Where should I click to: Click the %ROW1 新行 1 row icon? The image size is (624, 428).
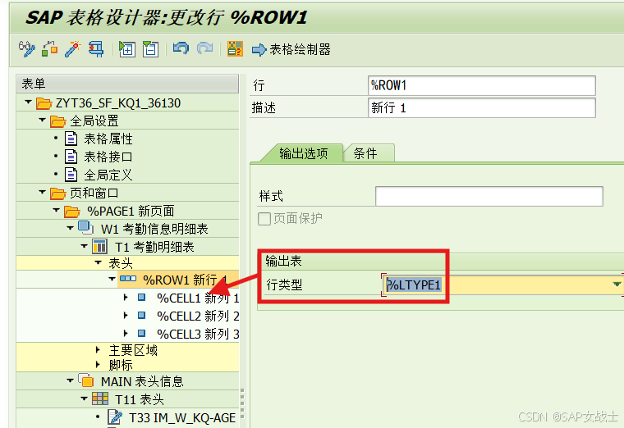click(128, 279)
